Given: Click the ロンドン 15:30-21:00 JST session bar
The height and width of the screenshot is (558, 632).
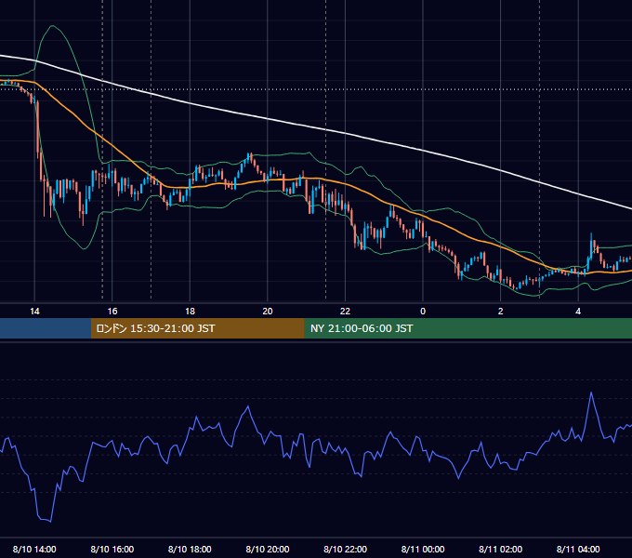Looking at the screenshot, I should click(x=197, y=328).
